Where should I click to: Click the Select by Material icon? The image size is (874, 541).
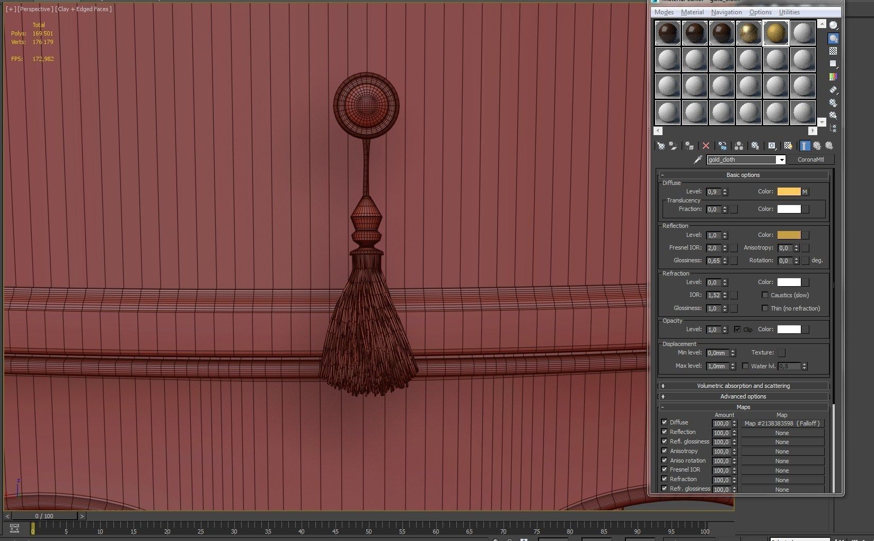834,115
